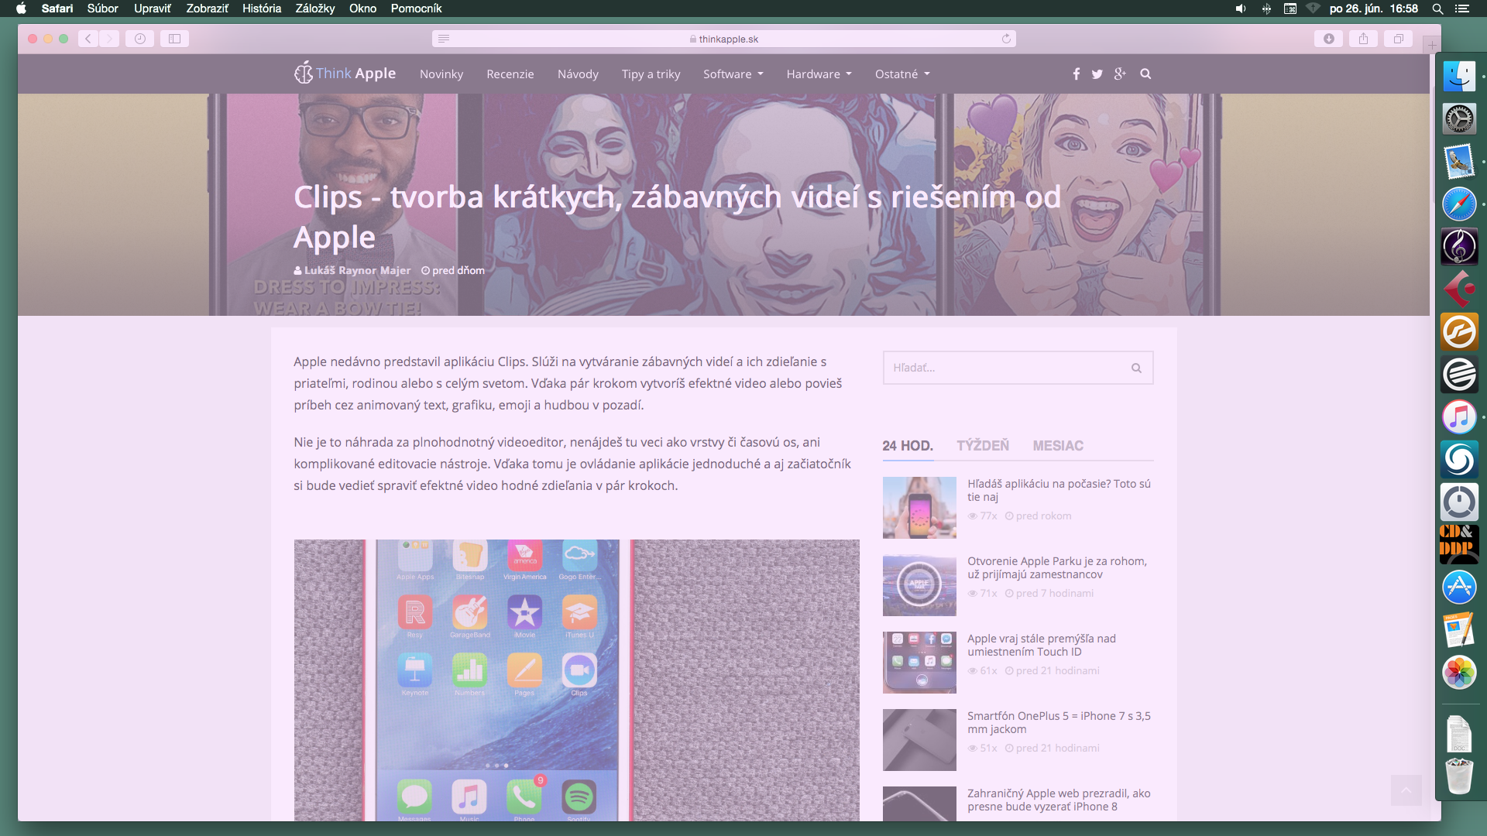Open article about weather app
This screenshot has width=1487, height=836.
point(1059,491)
